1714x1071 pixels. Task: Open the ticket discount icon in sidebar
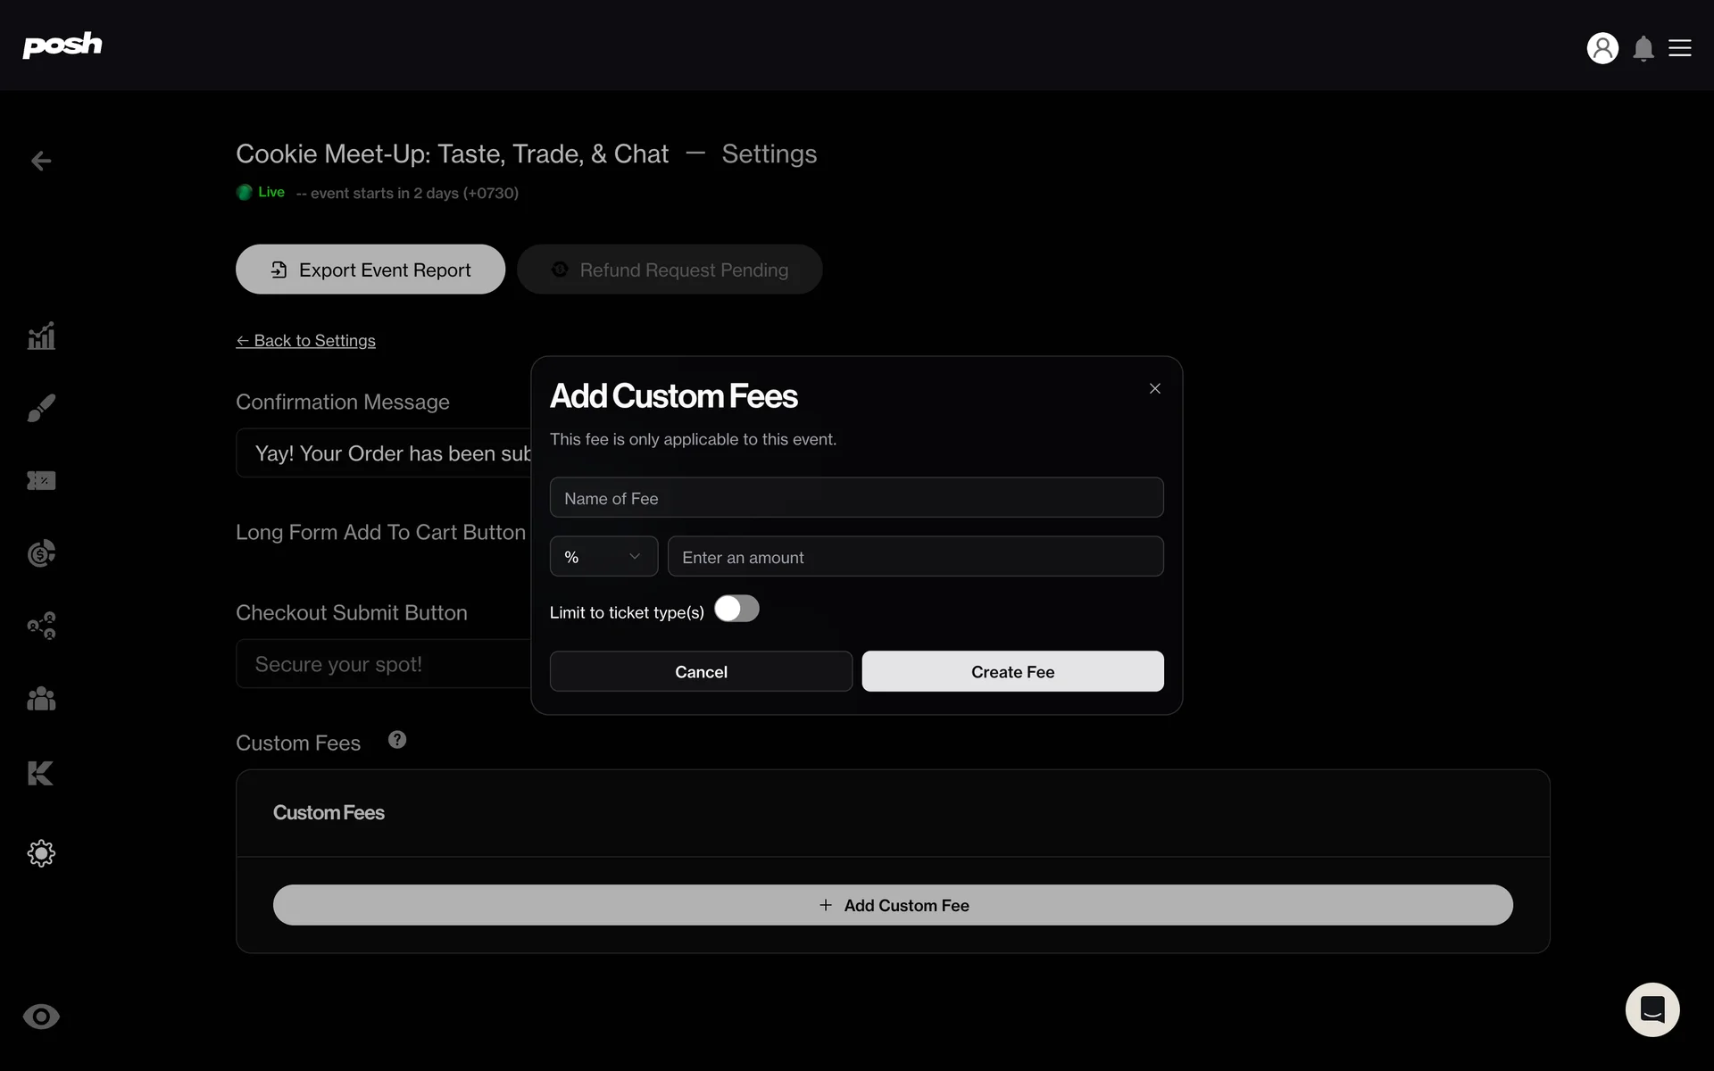click(x=41, y=480)
